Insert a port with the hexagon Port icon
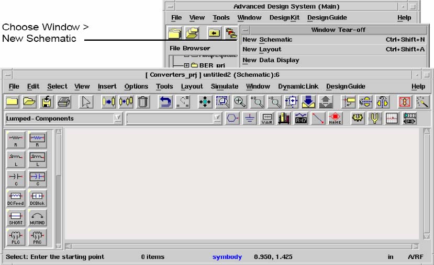This screenshot has width=434, height=265. pyautogui.click(x=232, y=119)
